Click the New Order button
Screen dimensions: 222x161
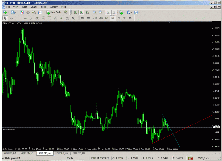click(x=54, y=12)
